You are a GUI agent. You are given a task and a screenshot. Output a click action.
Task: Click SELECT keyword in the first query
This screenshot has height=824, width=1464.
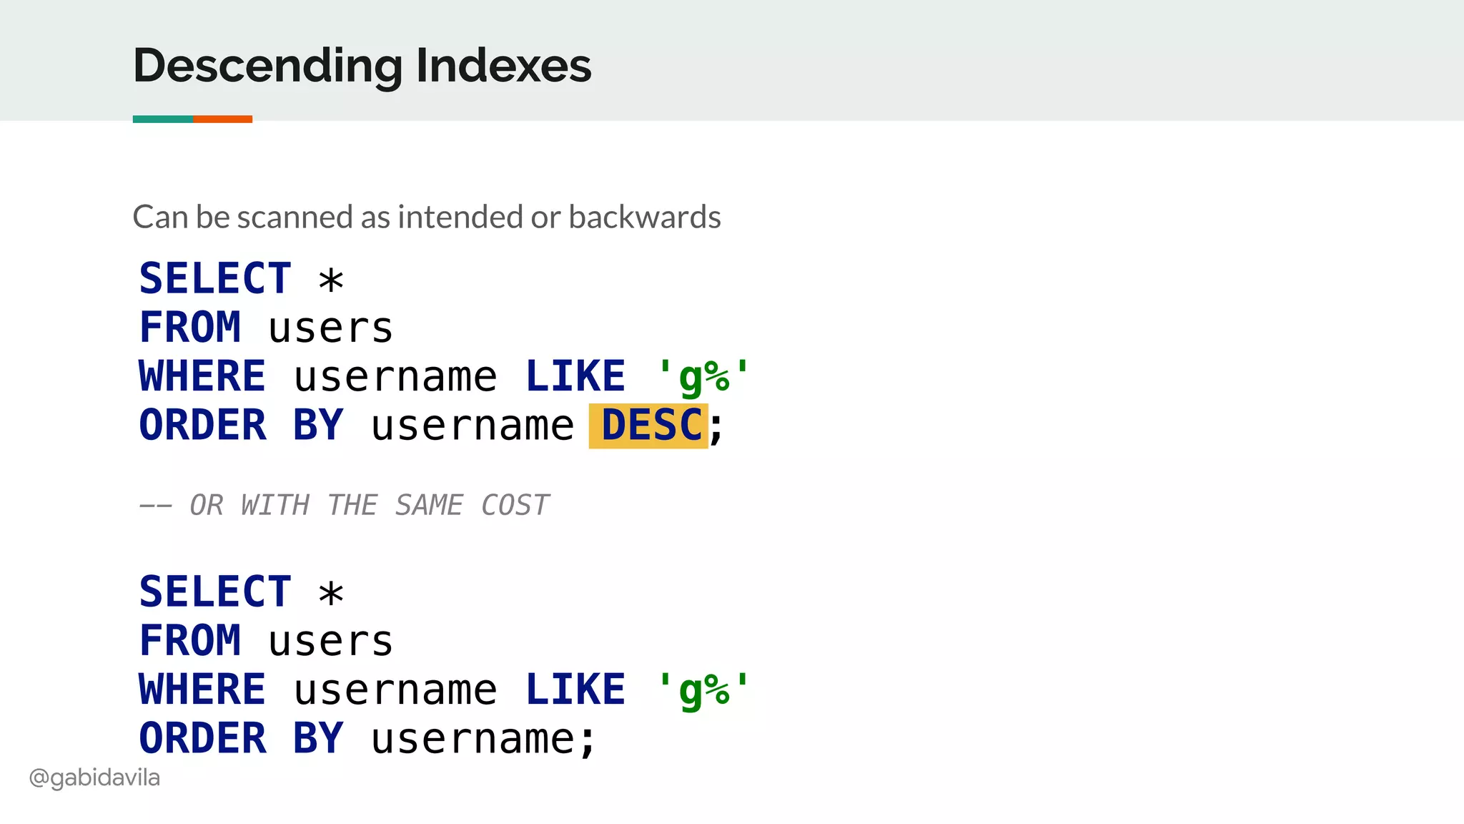click(x=215, y=278)
